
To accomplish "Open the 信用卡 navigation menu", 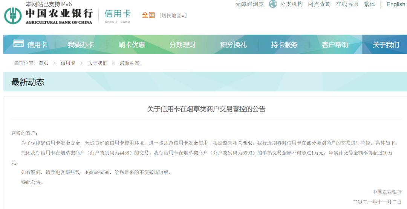I will 37,44.
